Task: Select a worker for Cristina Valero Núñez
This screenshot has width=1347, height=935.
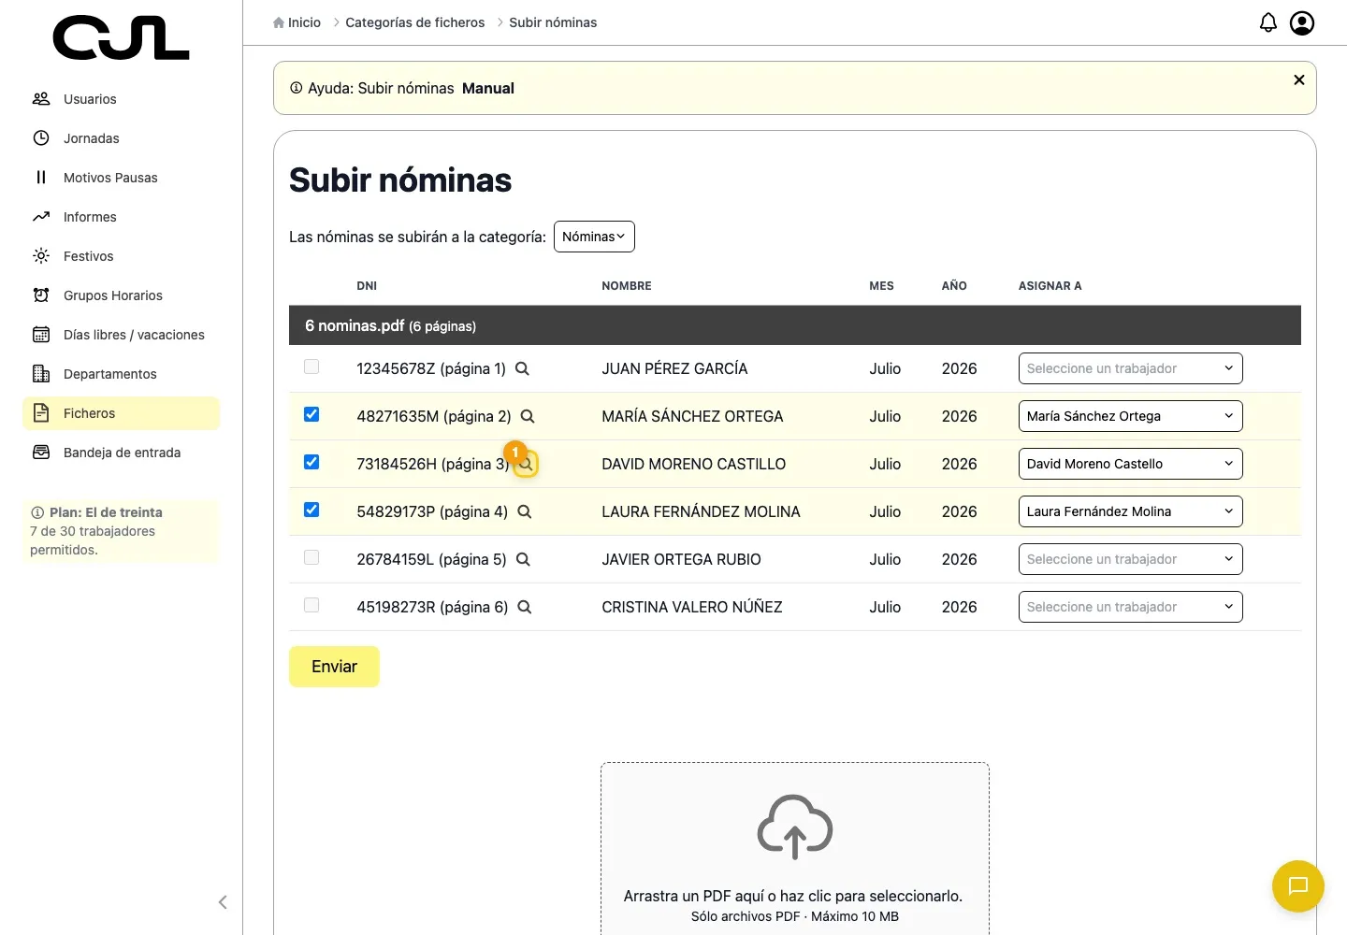Action: (x=1130, y=607)
